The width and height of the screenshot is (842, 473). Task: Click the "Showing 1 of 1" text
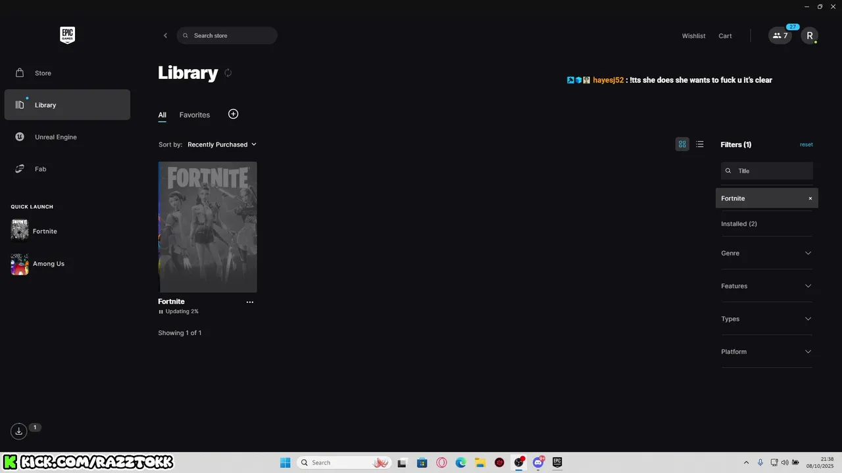click(x=180, y=333)
